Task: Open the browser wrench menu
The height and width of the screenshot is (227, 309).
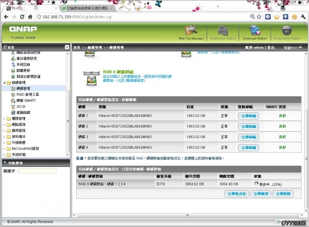Action: click(303, 17)
